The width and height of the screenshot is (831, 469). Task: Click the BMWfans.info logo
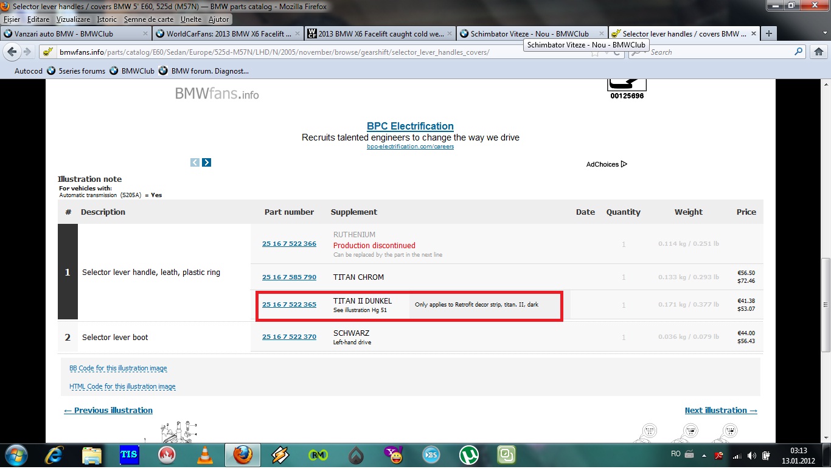217,94
